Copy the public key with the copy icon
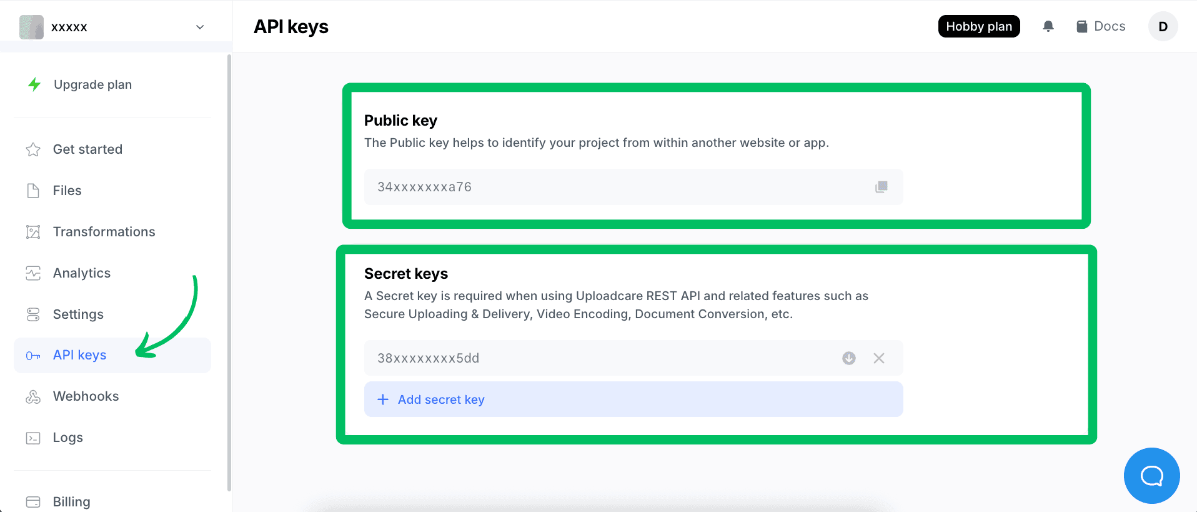1197x512 pixels. coord(881,186)
